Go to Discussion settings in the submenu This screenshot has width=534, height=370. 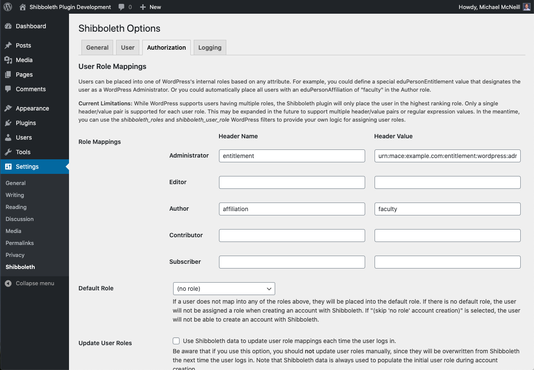coord(20,219)
